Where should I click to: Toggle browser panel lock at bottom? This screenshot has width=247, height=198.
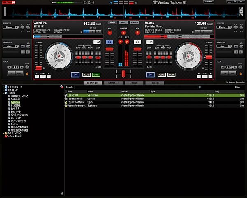(62, 193)
